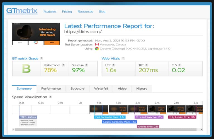
Task: Click the Structure score help icon
Action: click(x=87, y=65)
